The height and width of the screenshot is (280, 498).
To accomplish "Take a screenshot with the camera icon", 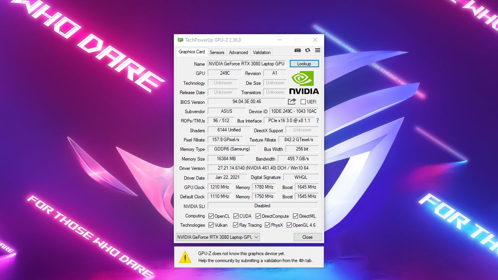I will (x=297, y=50).
